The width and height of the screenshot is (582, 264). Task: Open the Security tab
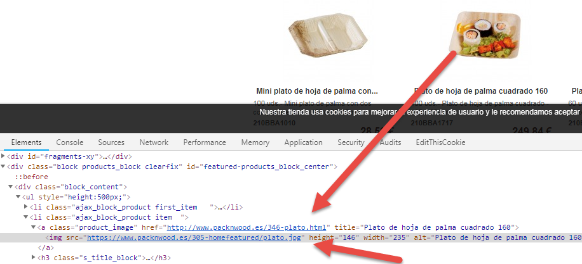(351, 142)
